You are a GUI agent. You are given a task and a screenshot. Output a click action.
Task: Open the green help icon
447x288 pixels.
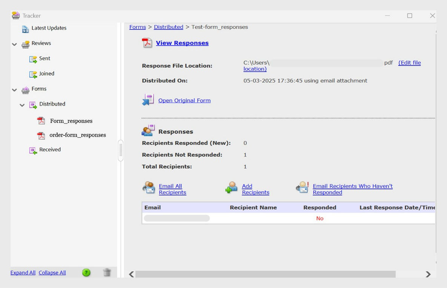point(86,272)
